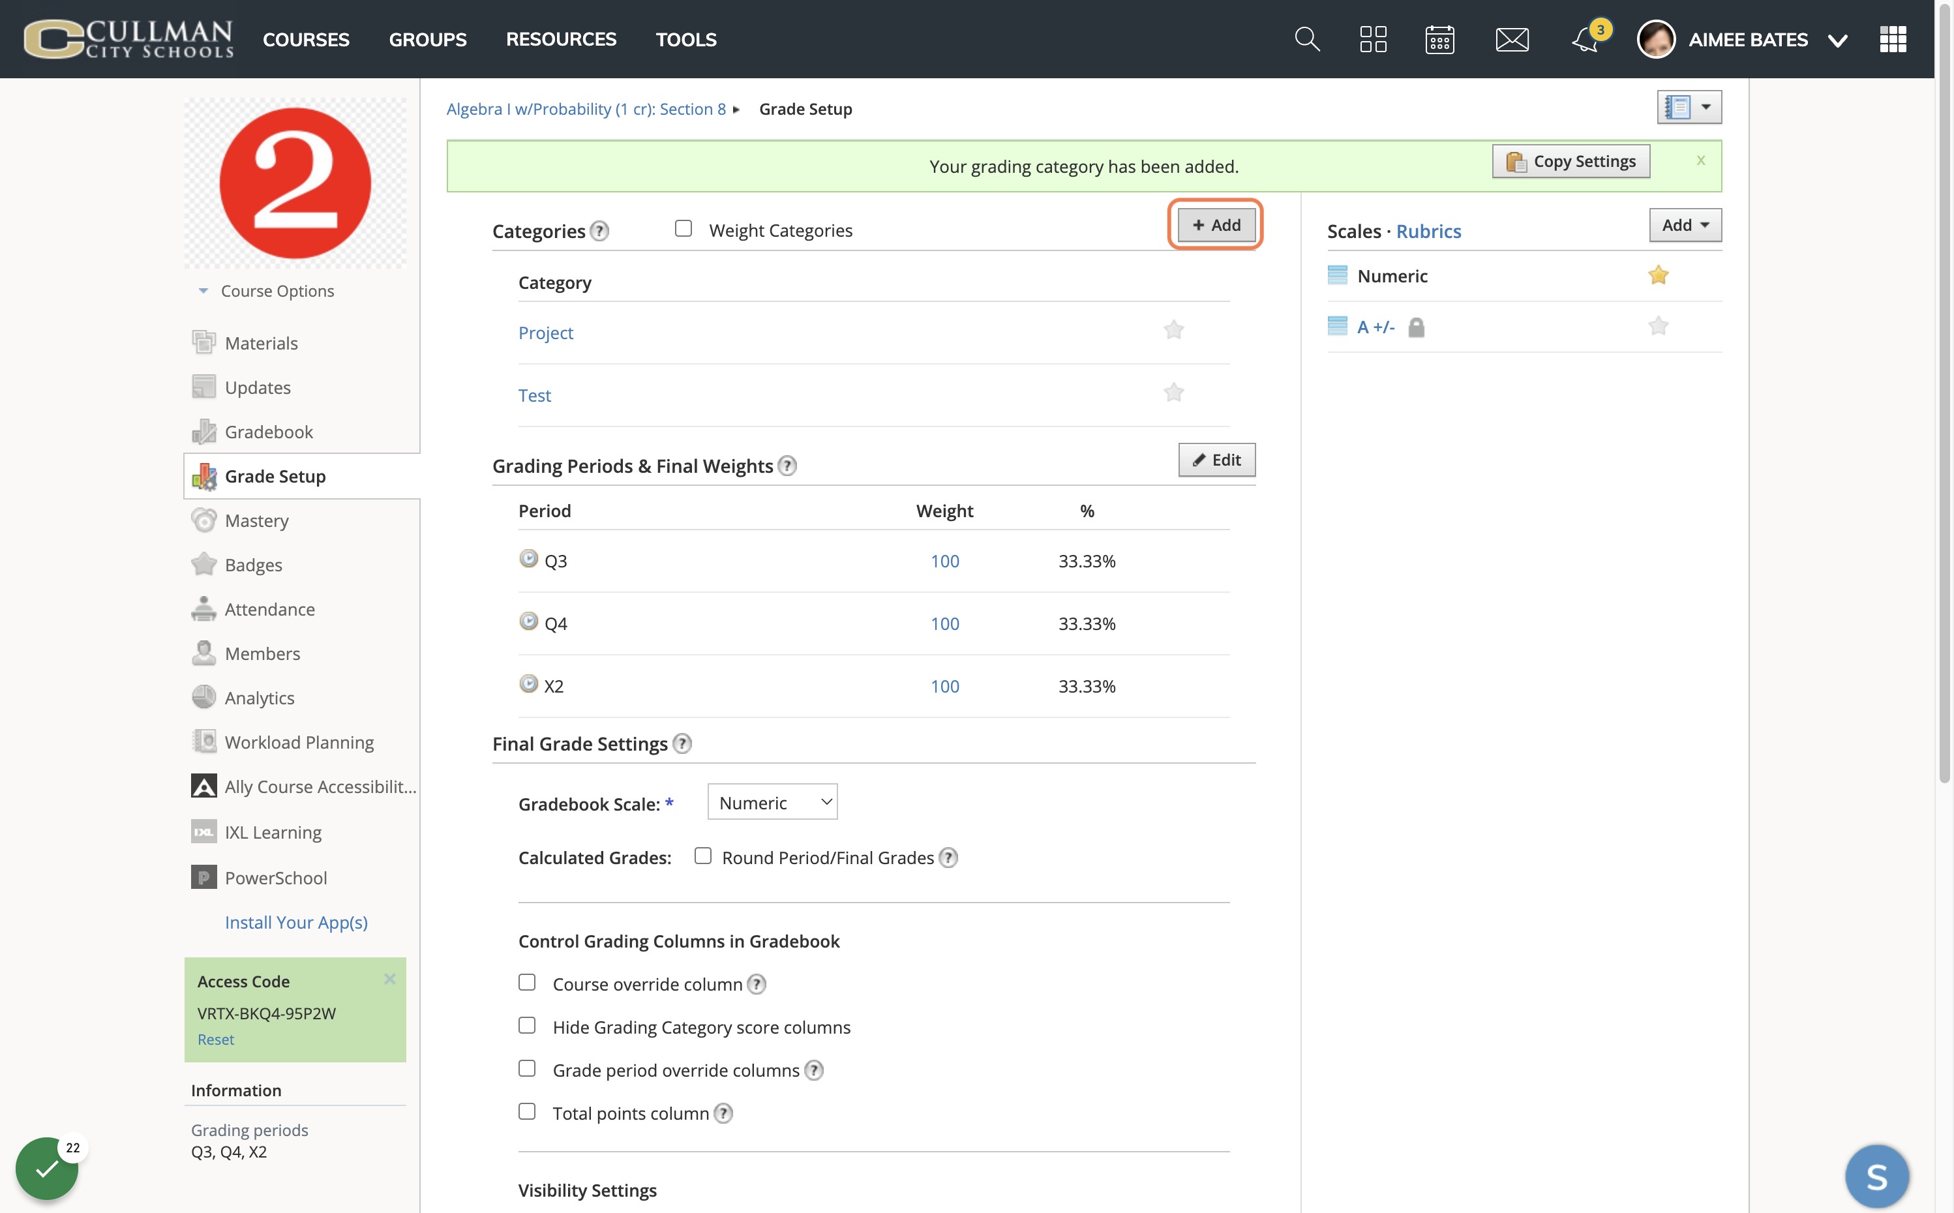This screenshot has width=1954, height=1213.
Task: Open the search magnifier icon
Action: (1308, 39)
